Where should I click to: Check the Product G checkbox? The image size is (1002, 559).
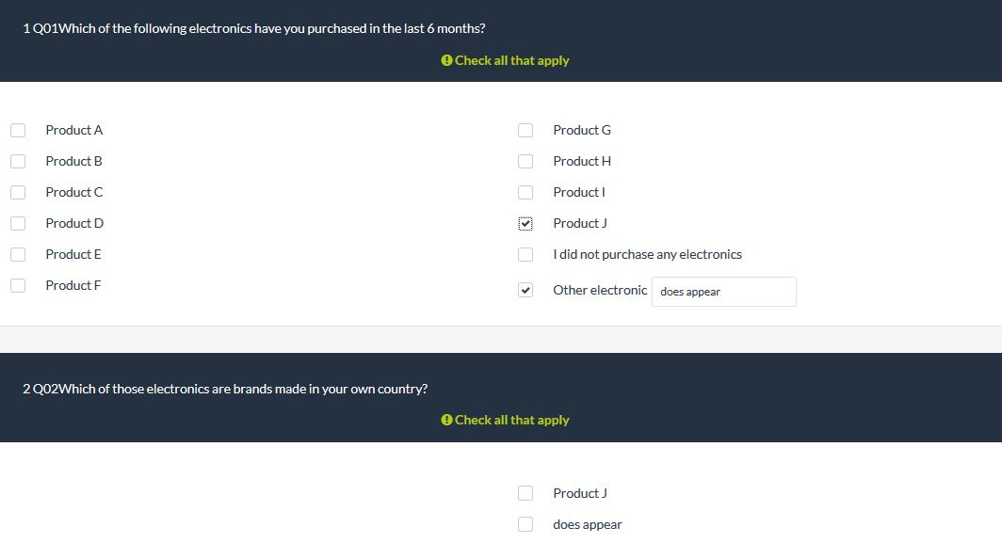coord(525,130)
